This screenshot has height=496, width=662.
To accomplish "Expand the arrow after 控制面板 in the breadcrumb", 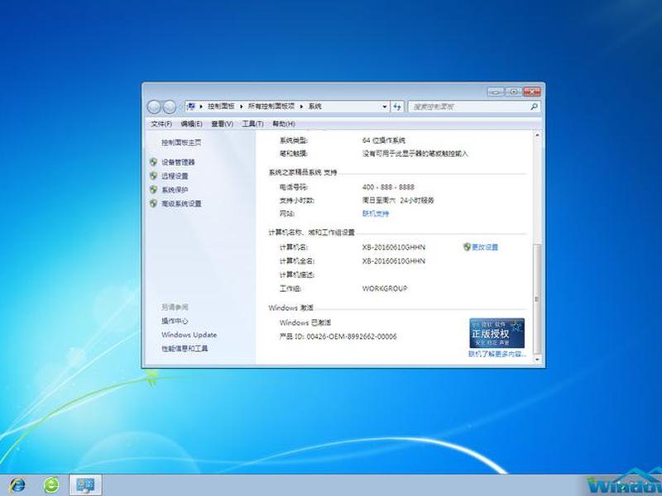I will (x=241, y=107).
